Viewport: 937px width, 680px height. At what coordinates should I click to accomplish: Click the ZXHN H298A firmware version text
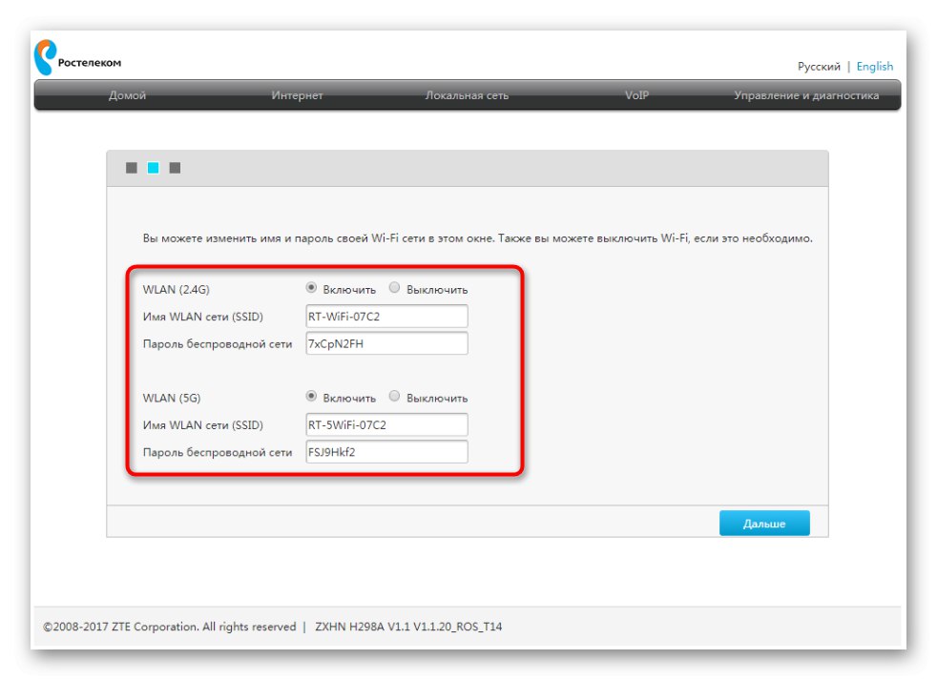pos(408,627)
